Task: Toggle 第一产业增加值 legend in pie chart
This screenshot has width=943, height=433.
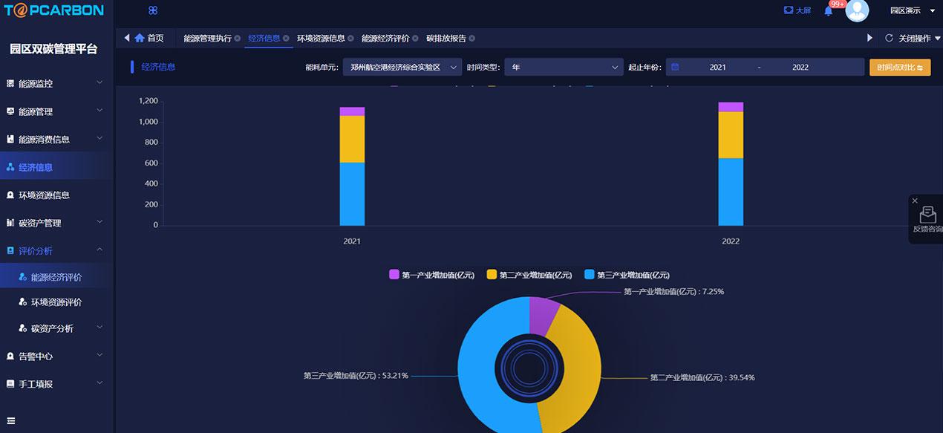Action: click(x=431, y=275)
